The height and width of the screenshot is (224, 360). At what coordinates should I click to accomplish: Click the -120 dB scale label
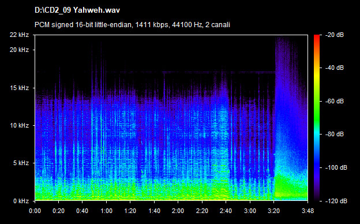(x=336, y=201)
